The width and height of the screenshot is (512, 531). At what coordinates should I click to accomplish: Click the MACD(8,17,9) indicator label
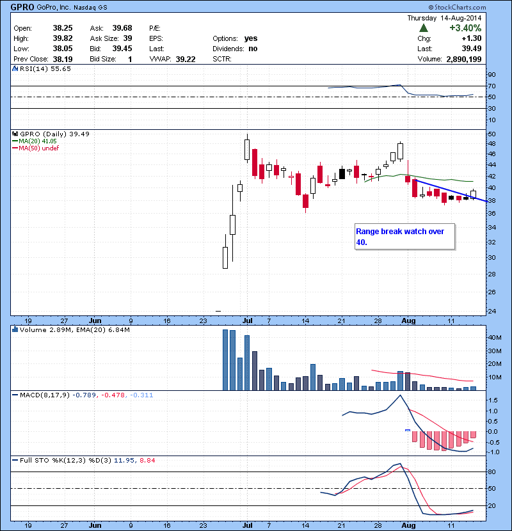point(45,395)
